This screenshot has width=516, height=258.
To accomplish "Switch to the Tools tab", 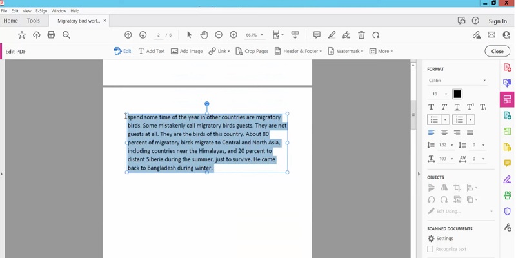I will [34, 21].
